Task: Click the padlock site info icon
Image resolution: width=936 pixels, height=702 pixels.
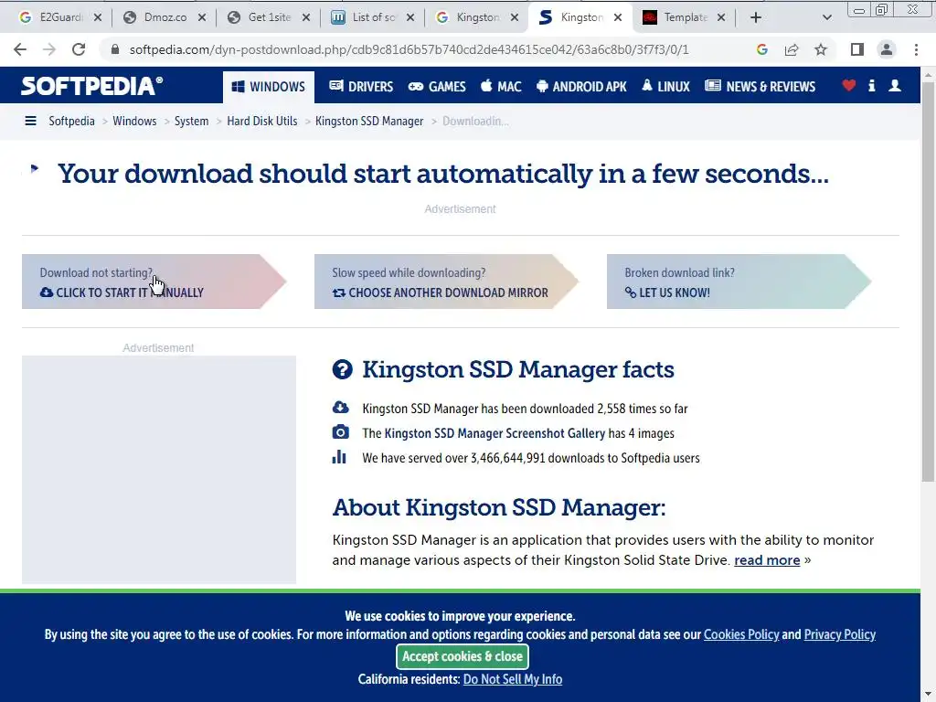Action: coord(115,49)
